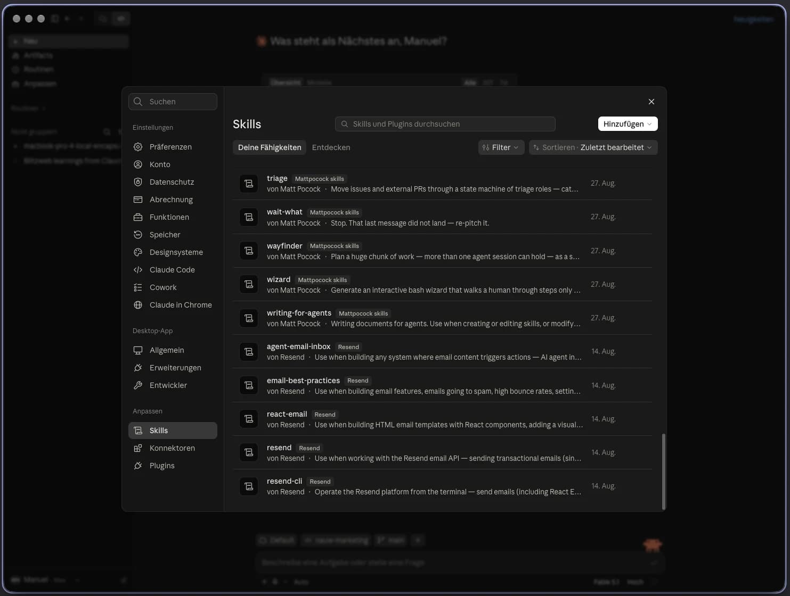
Task: Focus the Suchen settings search field
Action: point(173,102)
